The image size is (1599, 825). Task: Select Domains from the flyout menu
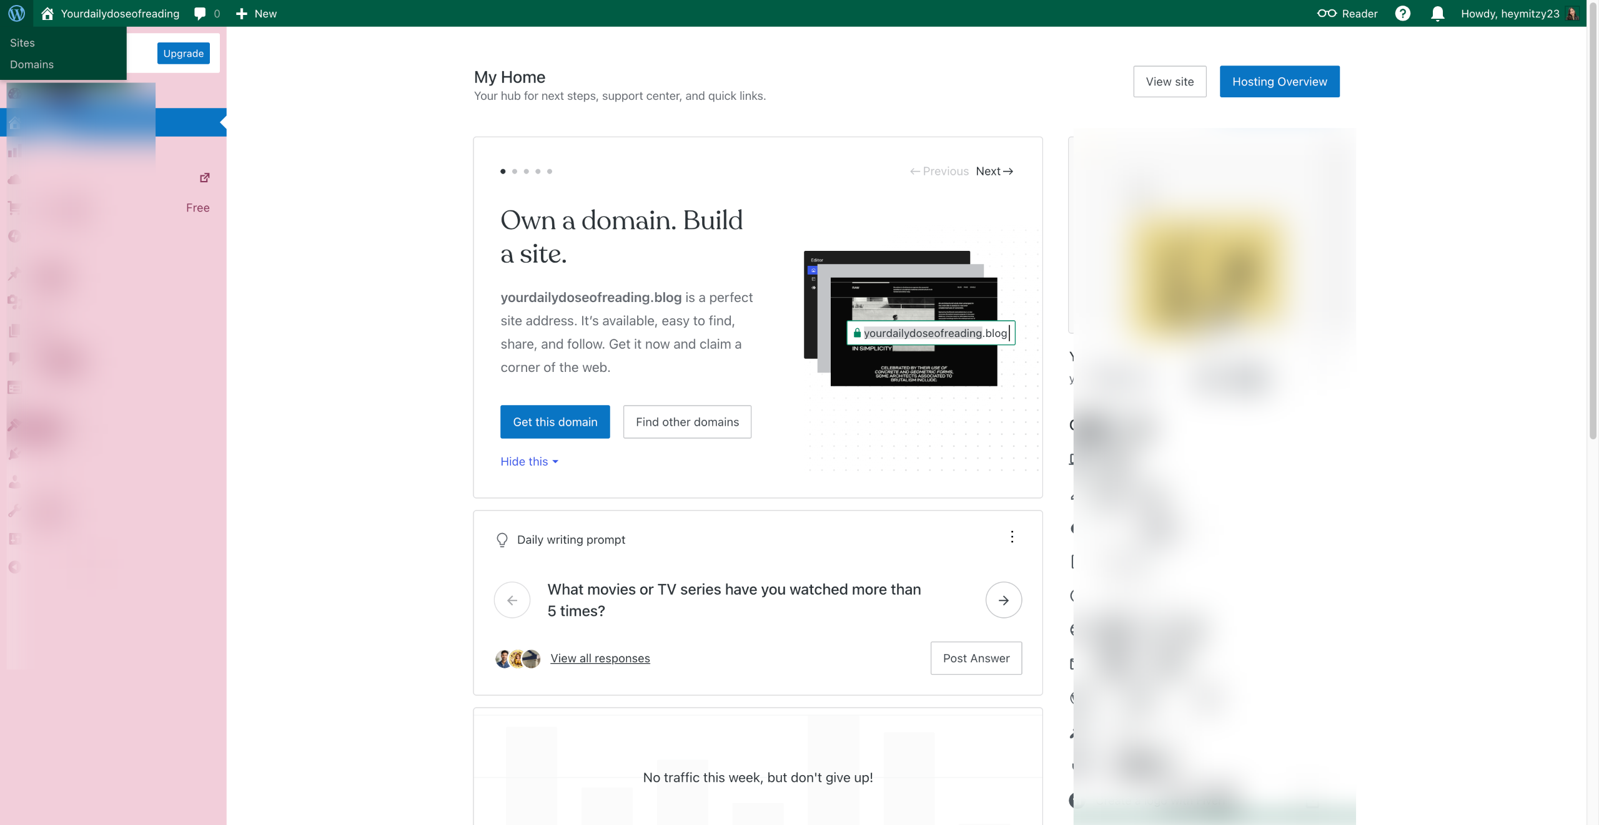32,64
